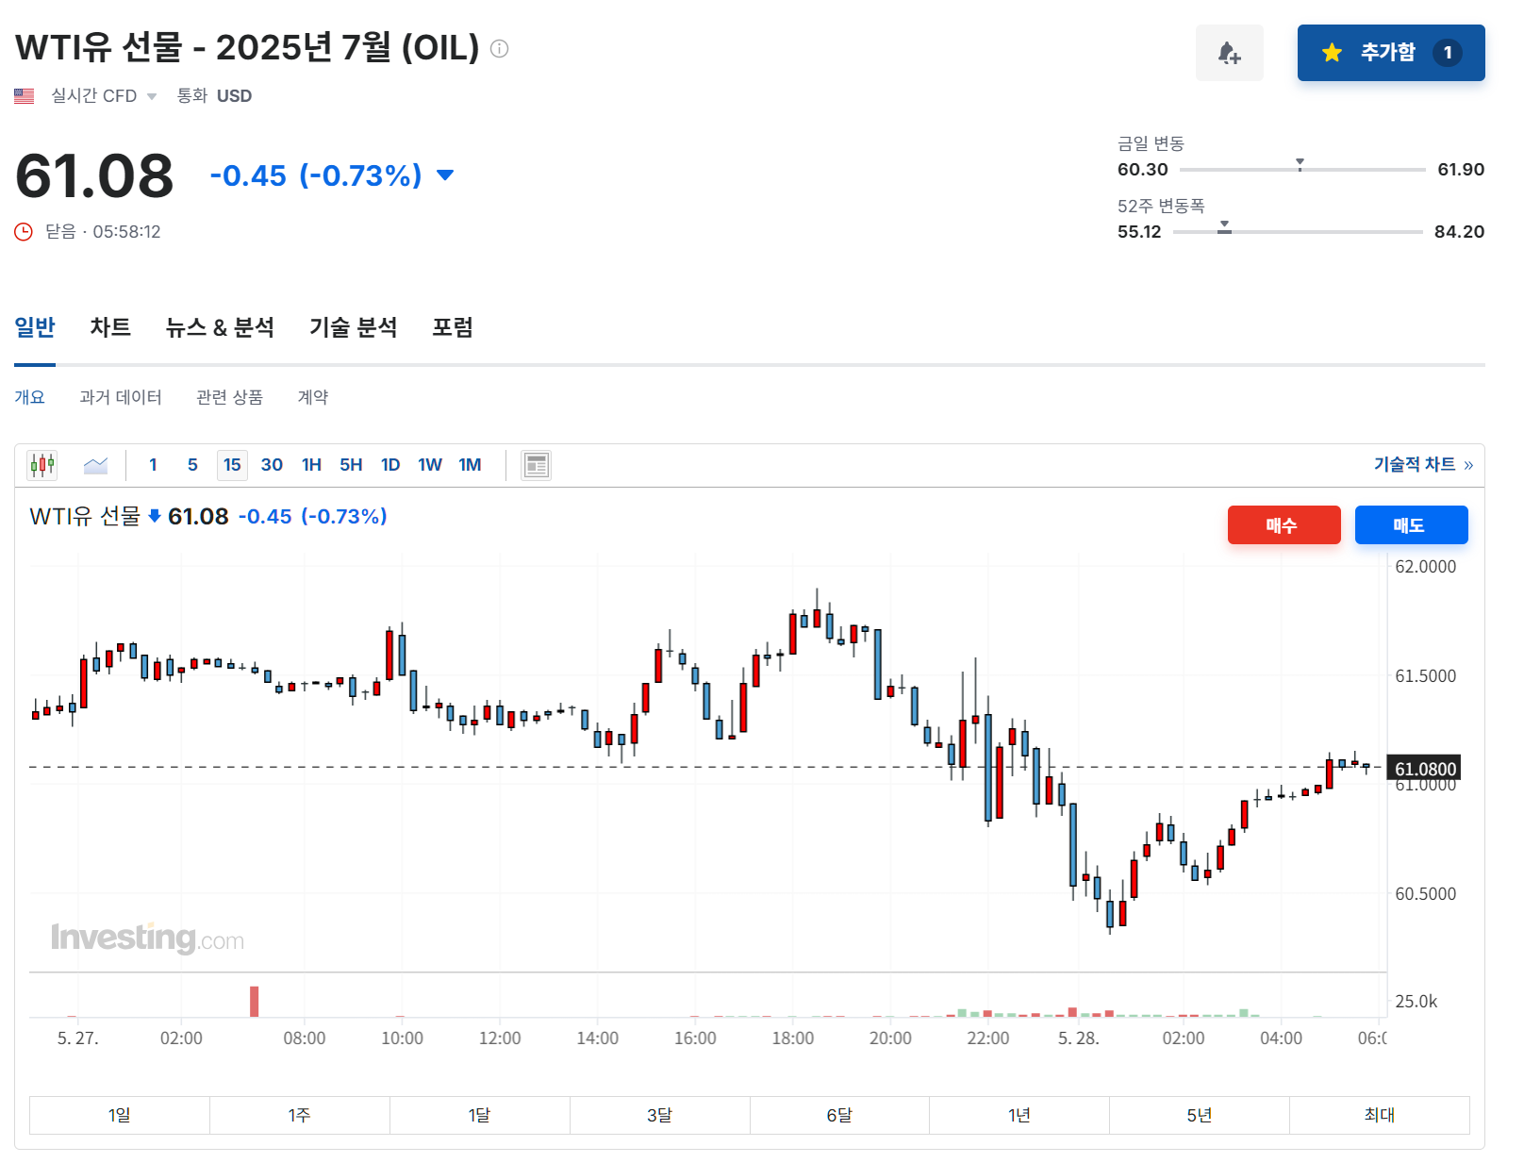Click the red clock icon beside 닫음
Image resolution: width=1524 pixels, height=1163 pixels.
(x=24, y=231)
